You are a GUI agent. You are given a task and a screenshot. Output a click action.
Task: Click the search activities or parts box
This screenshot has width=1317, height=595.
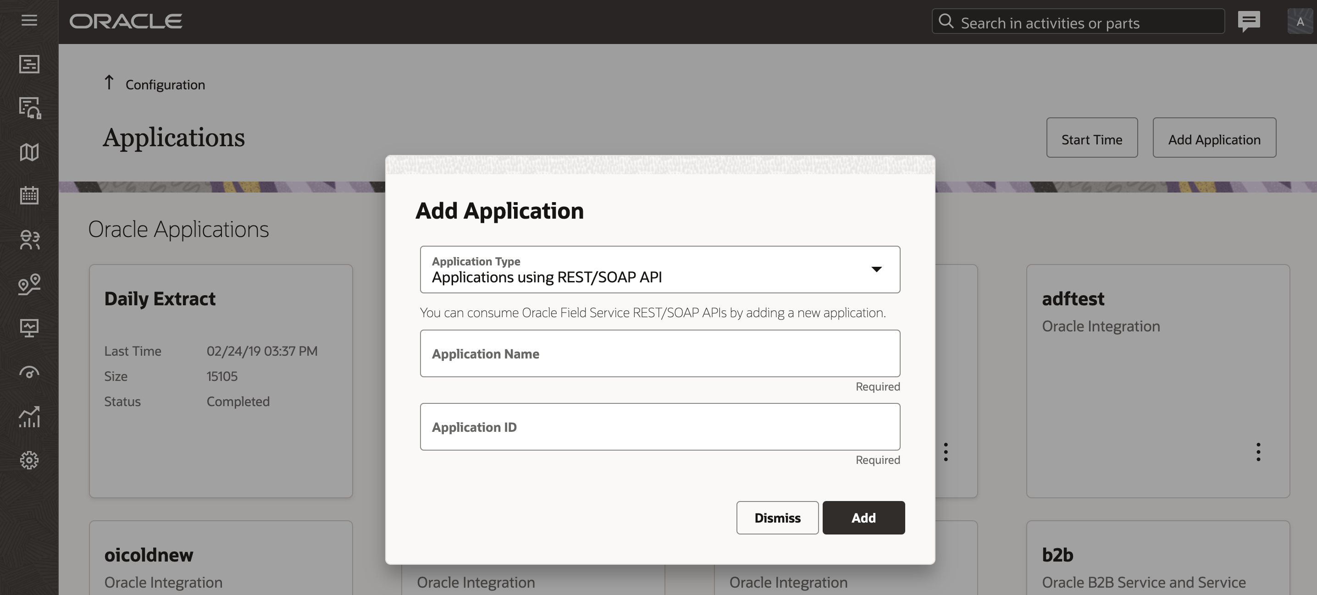coord(1079,22)
